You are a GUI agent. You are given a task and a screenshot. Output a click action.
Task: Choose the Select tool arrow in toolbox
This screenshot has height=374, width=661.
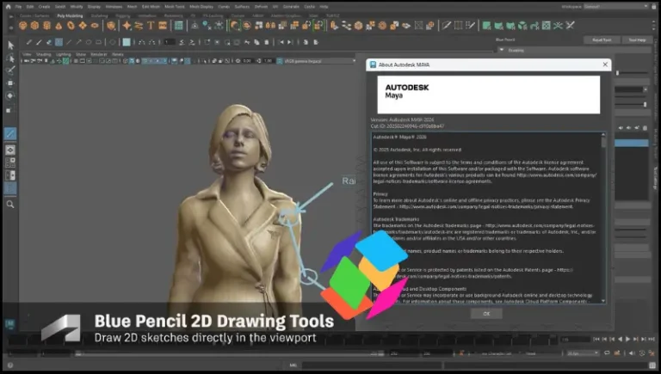pos(10,45)
